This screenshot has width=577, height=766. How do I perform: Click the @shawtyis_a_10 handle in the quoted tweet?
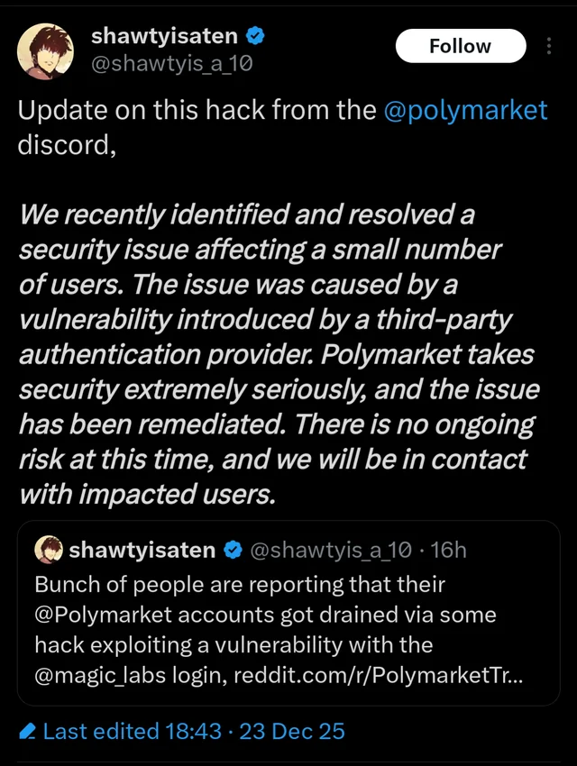331,550
